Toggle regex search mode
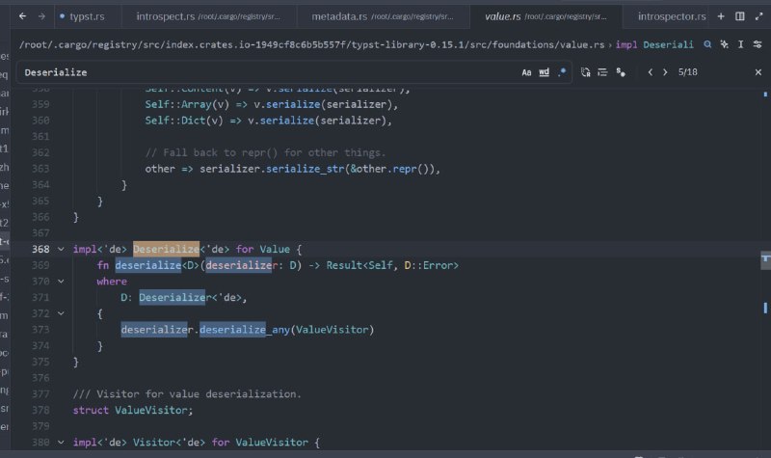The height and width of the screenshot is (458, 771). coord(562,72)
